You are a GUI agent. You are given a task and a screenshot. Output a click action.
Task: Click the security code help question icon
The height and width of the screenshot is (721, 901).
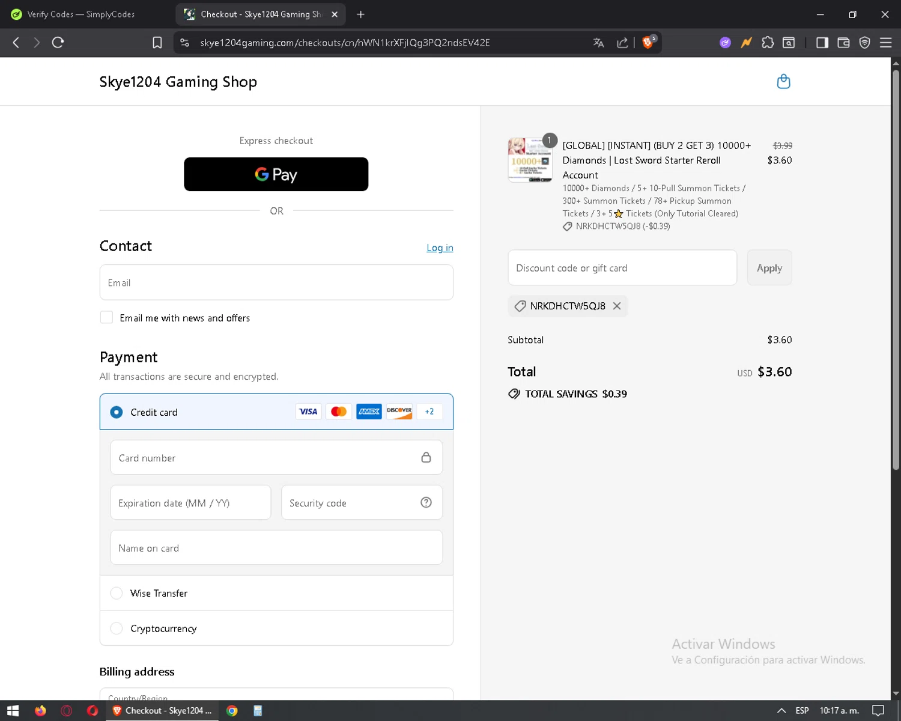(x=426, y=502)
